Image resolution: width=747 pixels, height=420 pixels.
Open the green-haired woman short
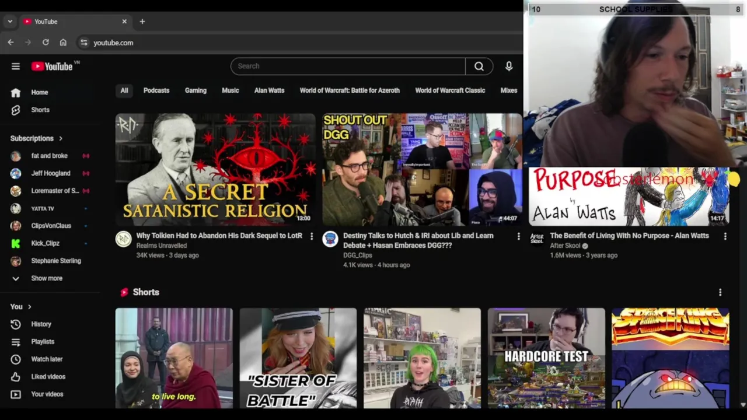[423, 358]
